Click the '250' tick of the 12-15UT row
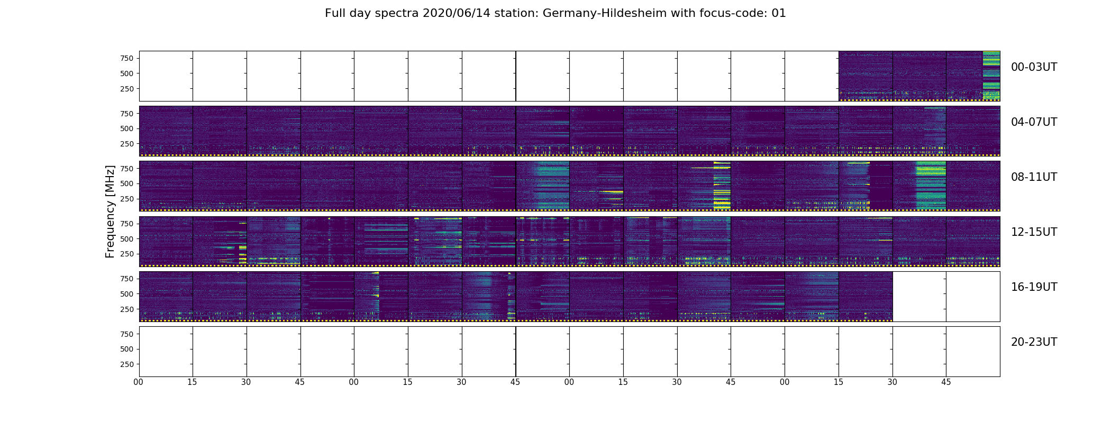Viewport: 1111px width, 423px height. pos(126,254)
